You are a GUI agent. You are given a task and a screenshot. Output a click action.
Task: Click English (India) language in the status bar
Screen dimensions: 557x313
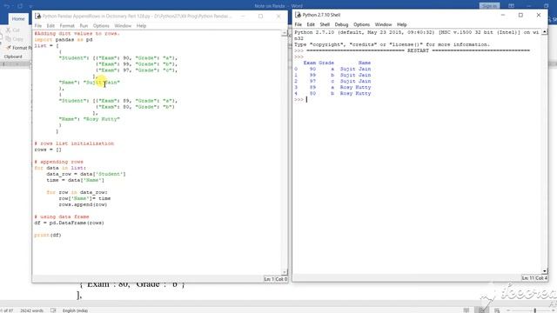coord(75,310)
